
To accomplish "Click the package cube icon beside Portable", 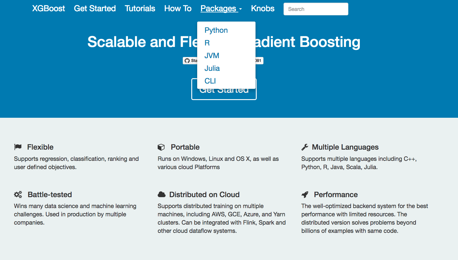I will pyautogui.click(x=161, y=147).
